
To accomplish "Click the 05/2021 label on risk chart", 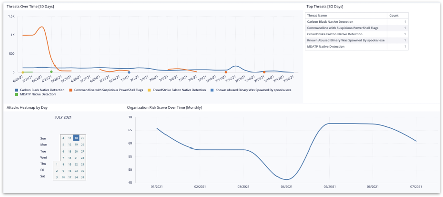I will pyautogui.click(x=329, y=187).
